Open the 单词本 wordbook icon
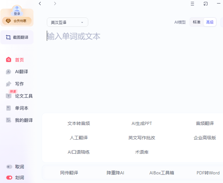Screen dimensions: 223x183 9,108
